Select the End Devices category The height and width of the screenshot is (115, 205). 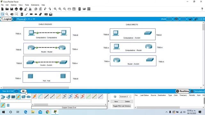(8, 97)
